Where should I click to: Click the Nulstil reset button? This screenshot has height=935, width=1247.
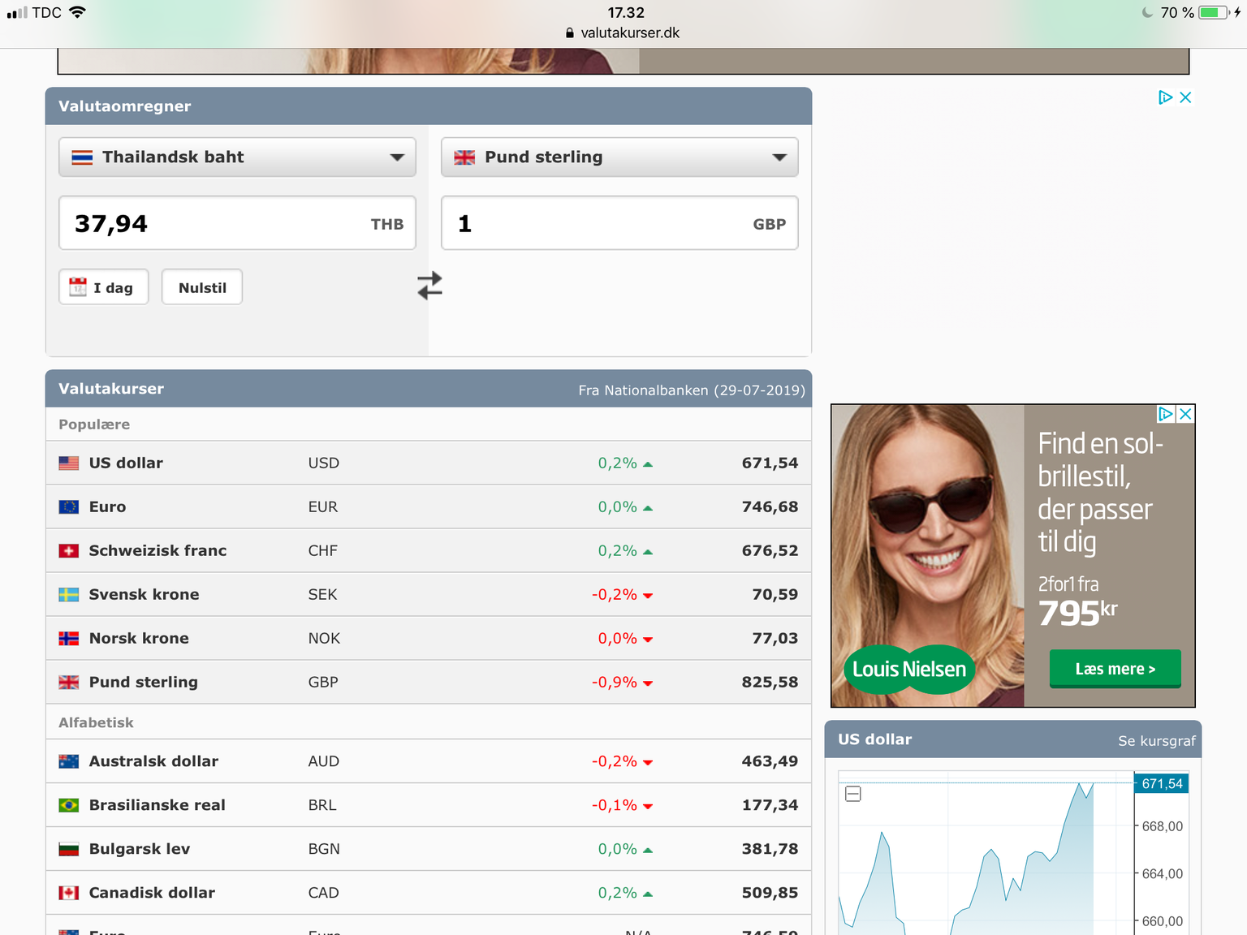pyautogui.click(x=202, y=287)
